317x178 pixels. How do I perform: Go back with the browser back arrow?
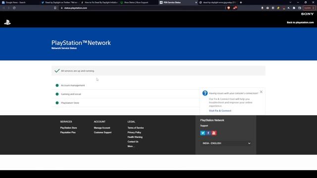tap(3, 8)
